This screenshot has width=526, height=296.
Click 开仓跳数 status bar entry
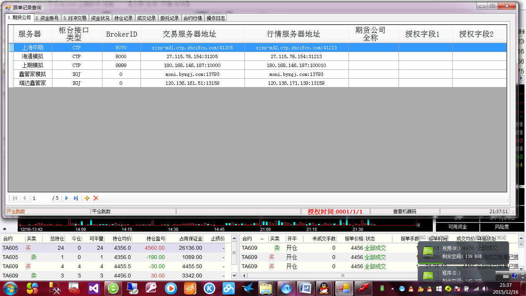(x=48, y=211)
